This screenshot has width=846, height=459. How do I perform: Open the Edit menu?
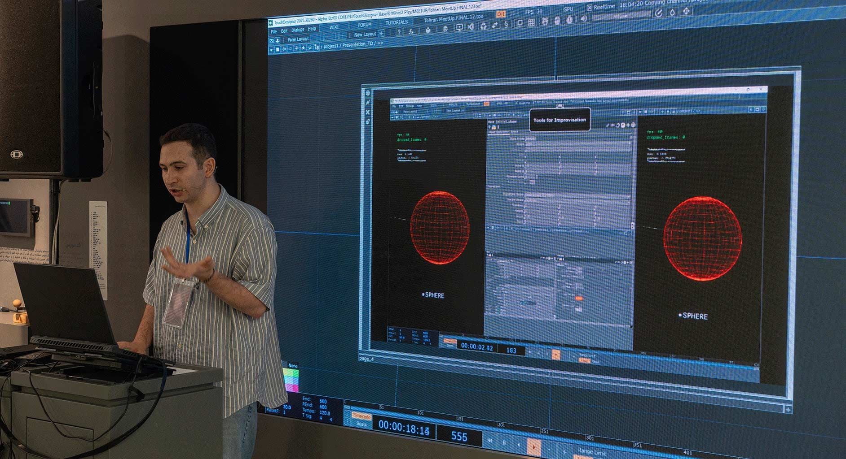click(x=284, y=31)
